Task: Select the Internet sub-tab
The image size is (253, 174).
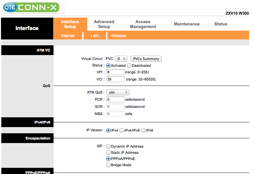Action: coord(68,36)
